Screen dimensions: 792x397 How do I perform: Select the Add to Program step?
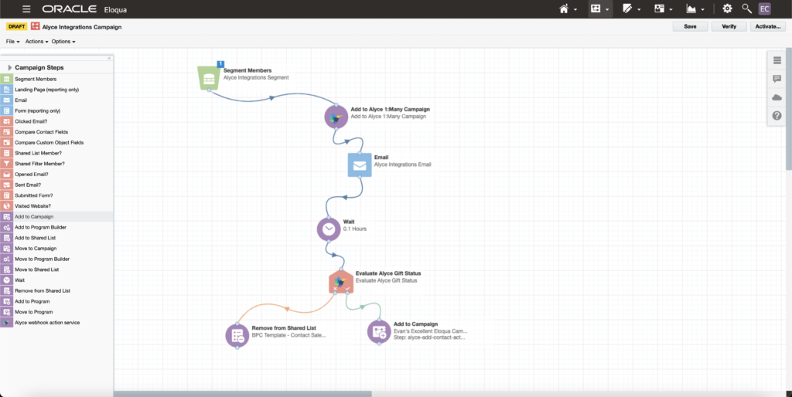(56, 302)
